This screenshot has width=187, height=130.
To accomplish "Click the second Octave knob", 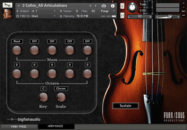I will tap(34, 74).
